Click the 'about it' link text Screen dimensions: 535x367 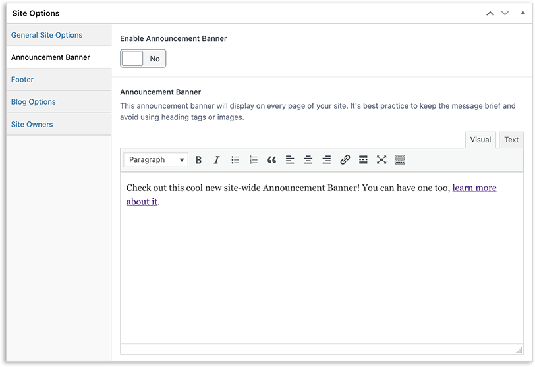click(142, 202)
